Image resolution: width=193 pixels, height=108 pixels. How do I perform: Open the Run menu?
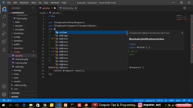[46, 3]
